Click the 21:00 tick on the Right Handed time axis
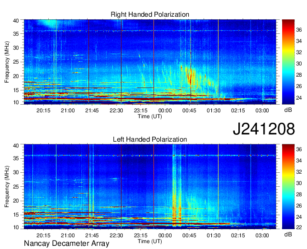The width and height of the screenshot is (307, 249). [x=68, y=111]
